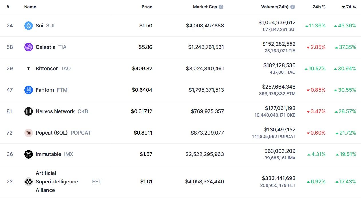The height and width of the screenshot is (200, 361).
Task: Sort by the Price column header
Action: tap(147, 7)
